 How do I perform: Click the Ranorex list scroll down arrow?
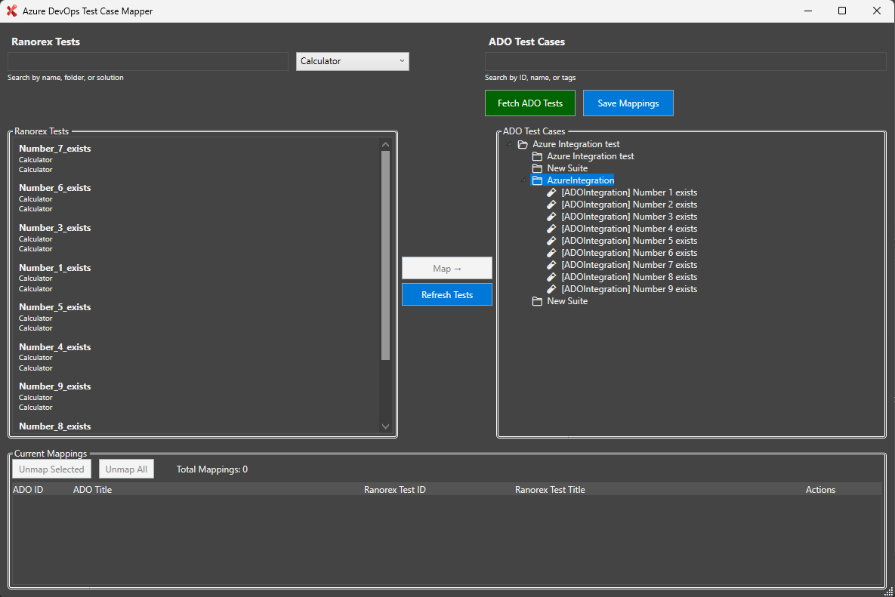(x=386, y=426)
